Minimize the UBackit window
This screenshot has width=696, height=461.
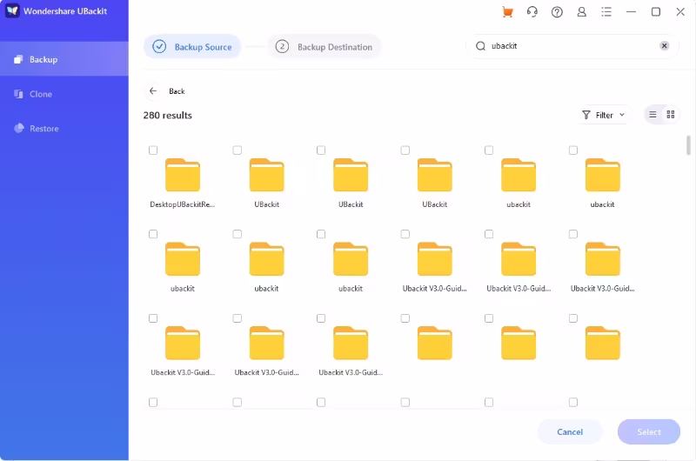632,12
